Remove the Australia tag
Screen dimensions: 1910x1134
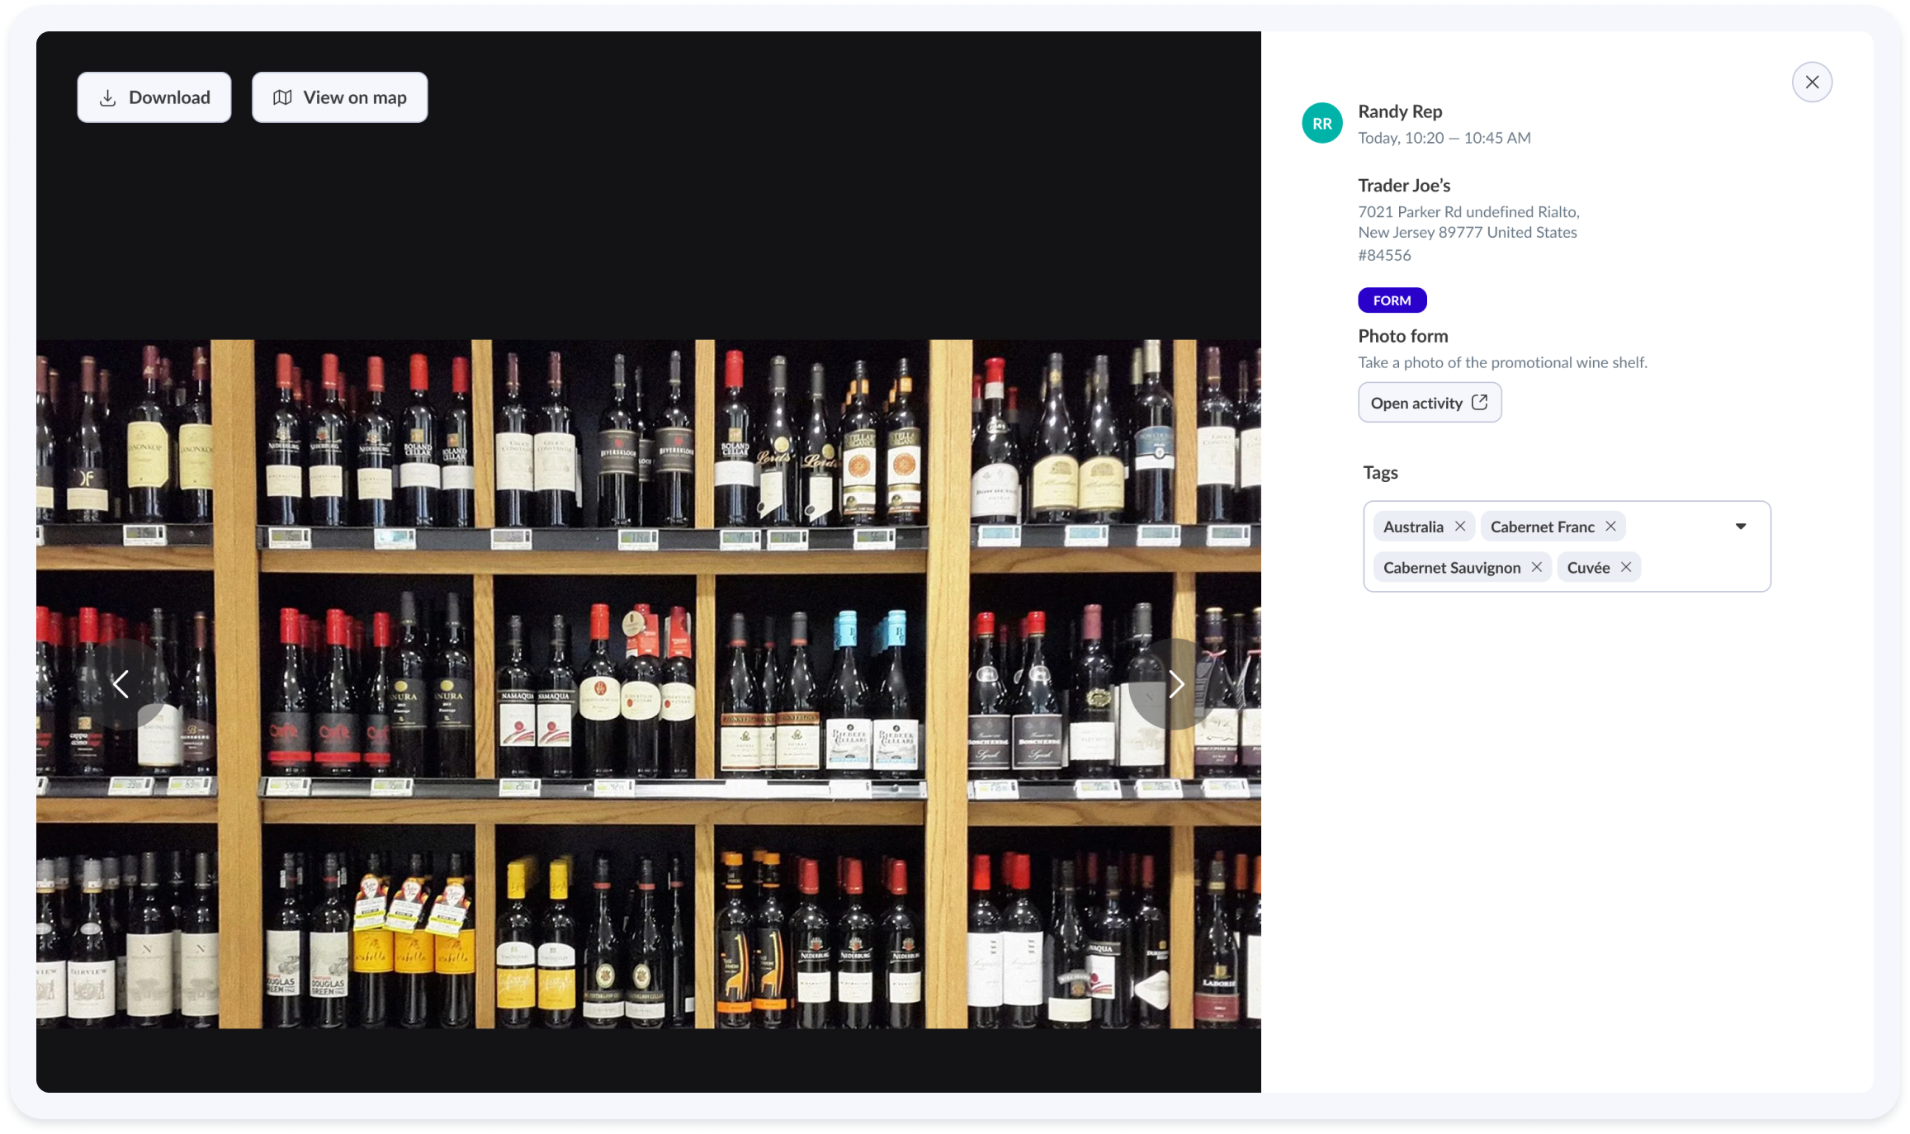pyautogui.click(x=1460, y=526)
